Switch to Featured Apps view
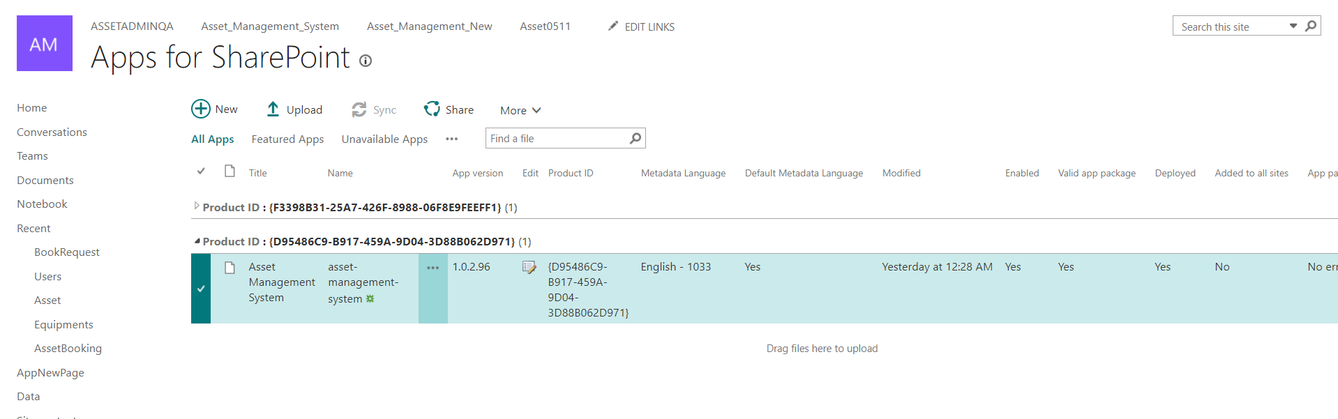Screen dimensions: 1338x419 (x=287, y=139)
